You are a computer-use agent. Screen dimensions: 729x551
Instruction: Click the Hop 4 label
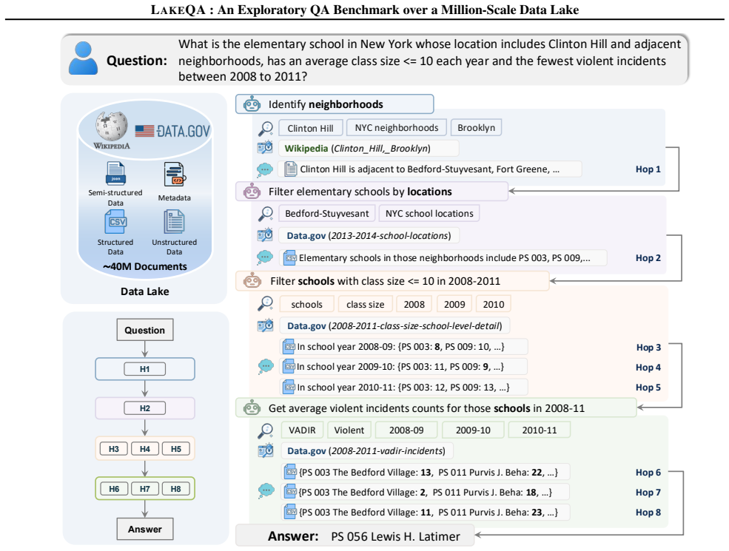coord(648,367)
